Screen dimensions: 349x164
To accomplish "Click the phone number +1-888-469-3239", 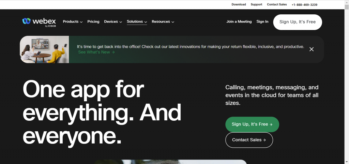I will pos(304,5).
